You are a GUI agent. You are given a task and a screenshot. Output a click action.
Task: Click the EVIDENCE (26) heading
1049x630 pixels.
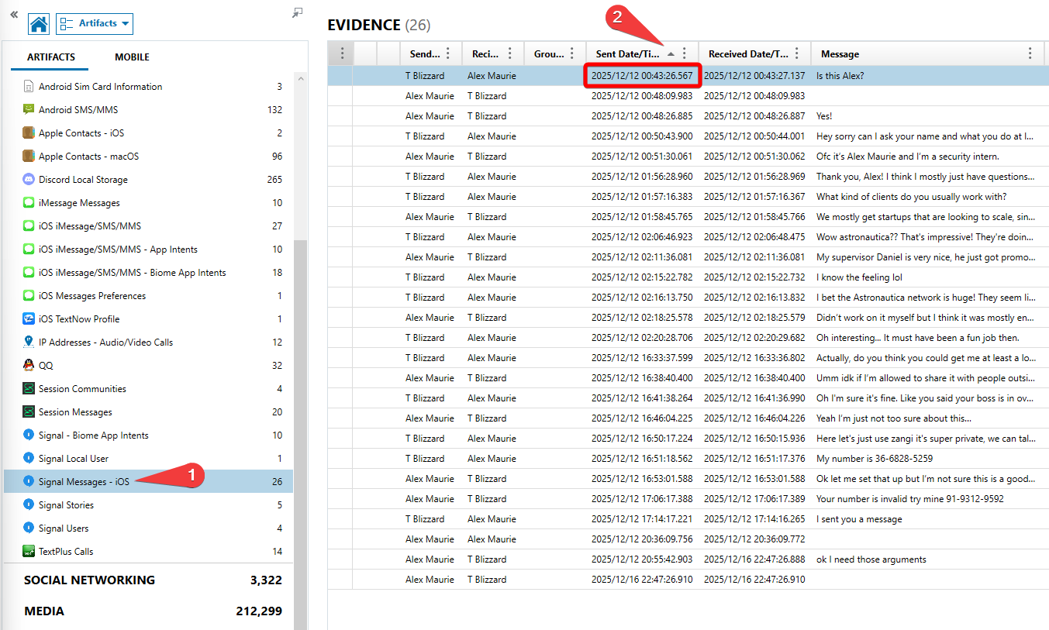click(x=379, y=25)
